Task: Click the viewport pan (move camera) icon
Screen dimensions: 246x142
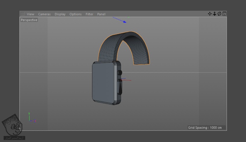Action: [210, 14]
